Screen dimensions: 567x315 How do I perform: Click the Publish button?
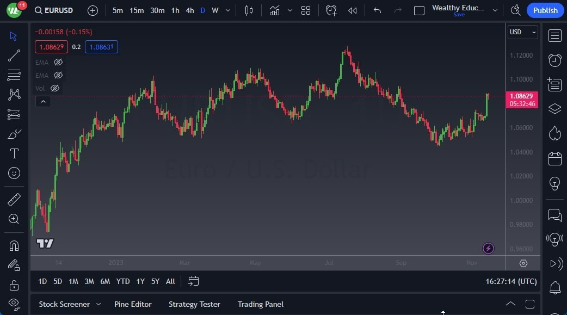545,10
